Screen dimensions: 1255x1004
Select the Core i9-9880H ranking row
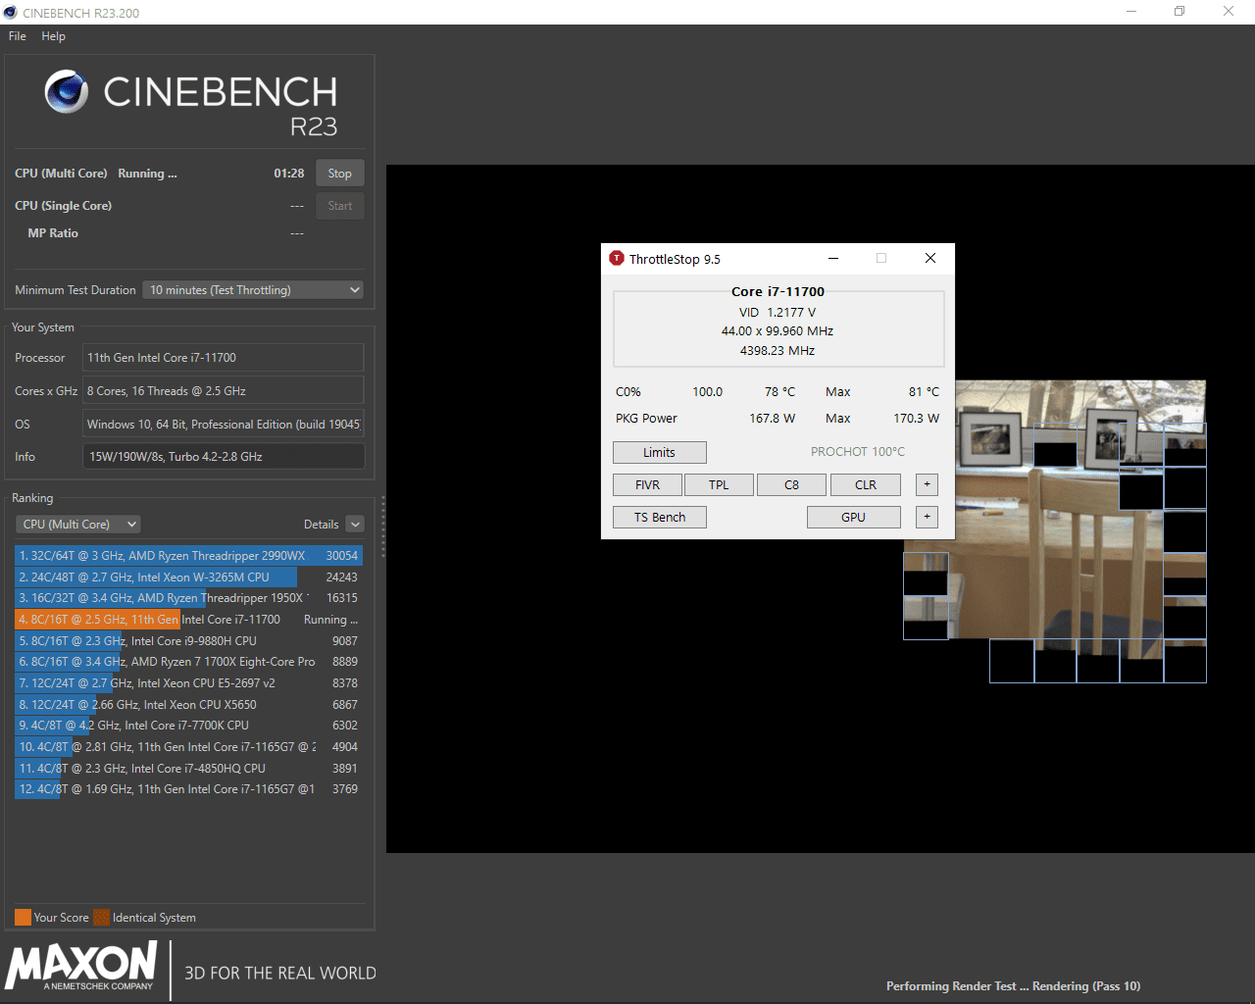(188, 641)
